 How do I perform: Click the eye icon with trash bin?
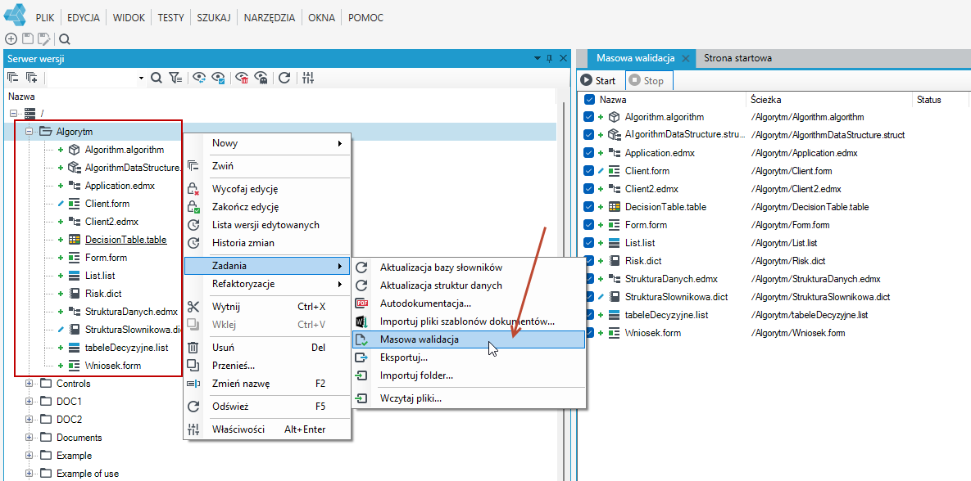(x=242, y=77)
